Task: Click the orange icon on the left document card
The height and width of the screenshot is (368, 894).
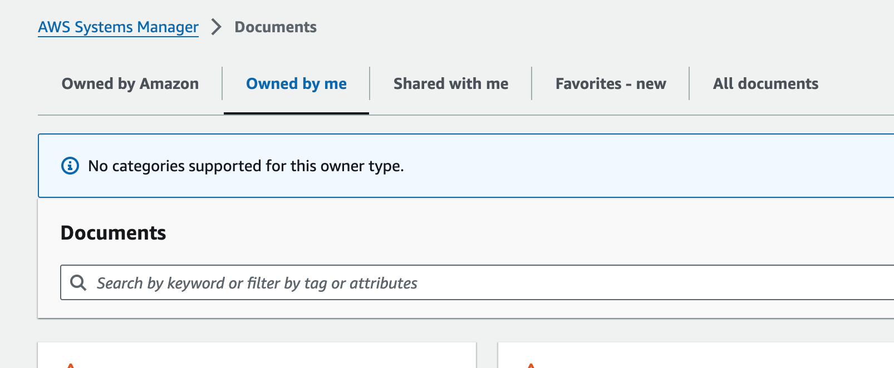Action: 71,365
